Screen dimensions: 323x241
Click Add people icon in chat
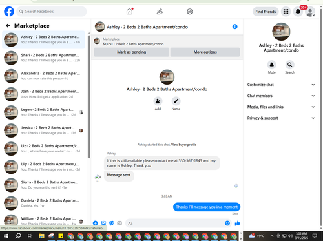click(x=158, y=101)
